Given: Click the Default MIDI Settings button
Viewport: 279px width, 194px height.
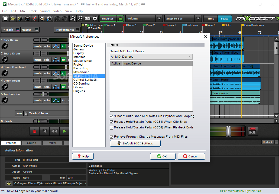Looking at the screenshot, I should (135, 143).
